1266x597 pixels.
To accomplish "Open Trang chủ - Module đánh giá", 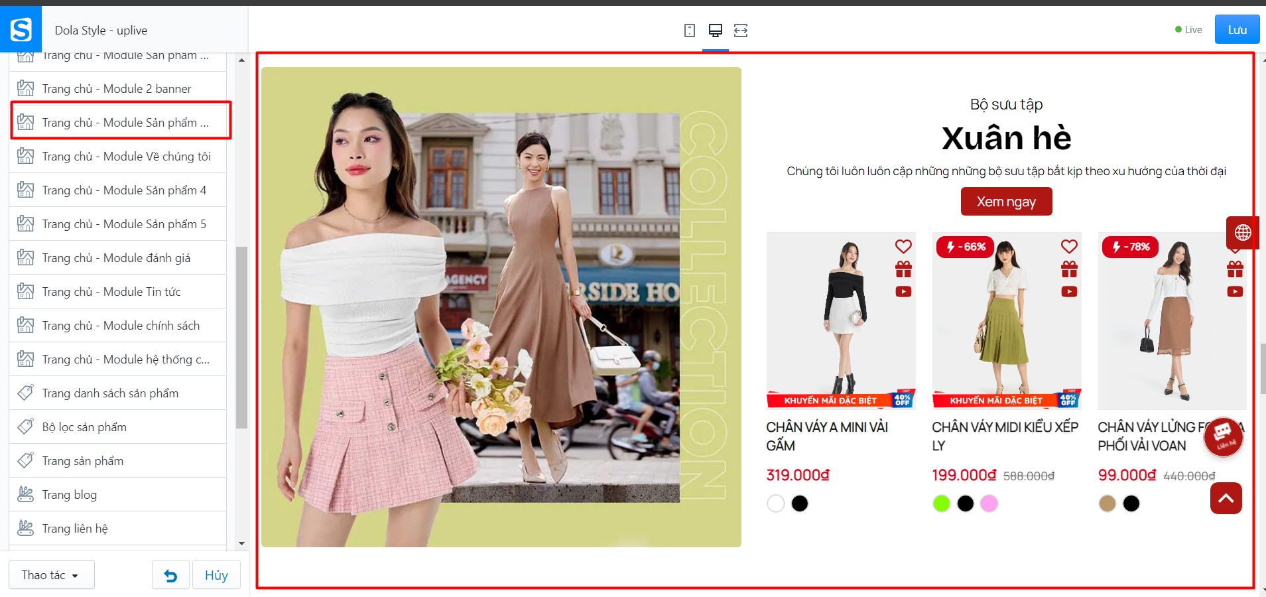I will [x=118, y=258].
